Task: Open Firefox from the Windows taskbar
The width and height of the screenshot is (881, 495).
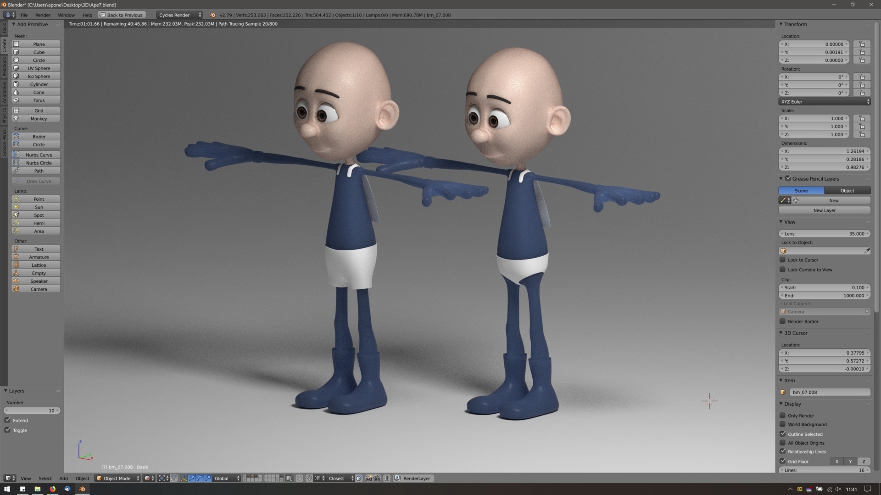Action: (52, 489)
